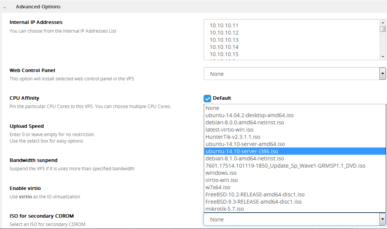Select latest-virtio-win.iso option
Viewport: 387px width, 229px height.
click(x=229, y=130)
